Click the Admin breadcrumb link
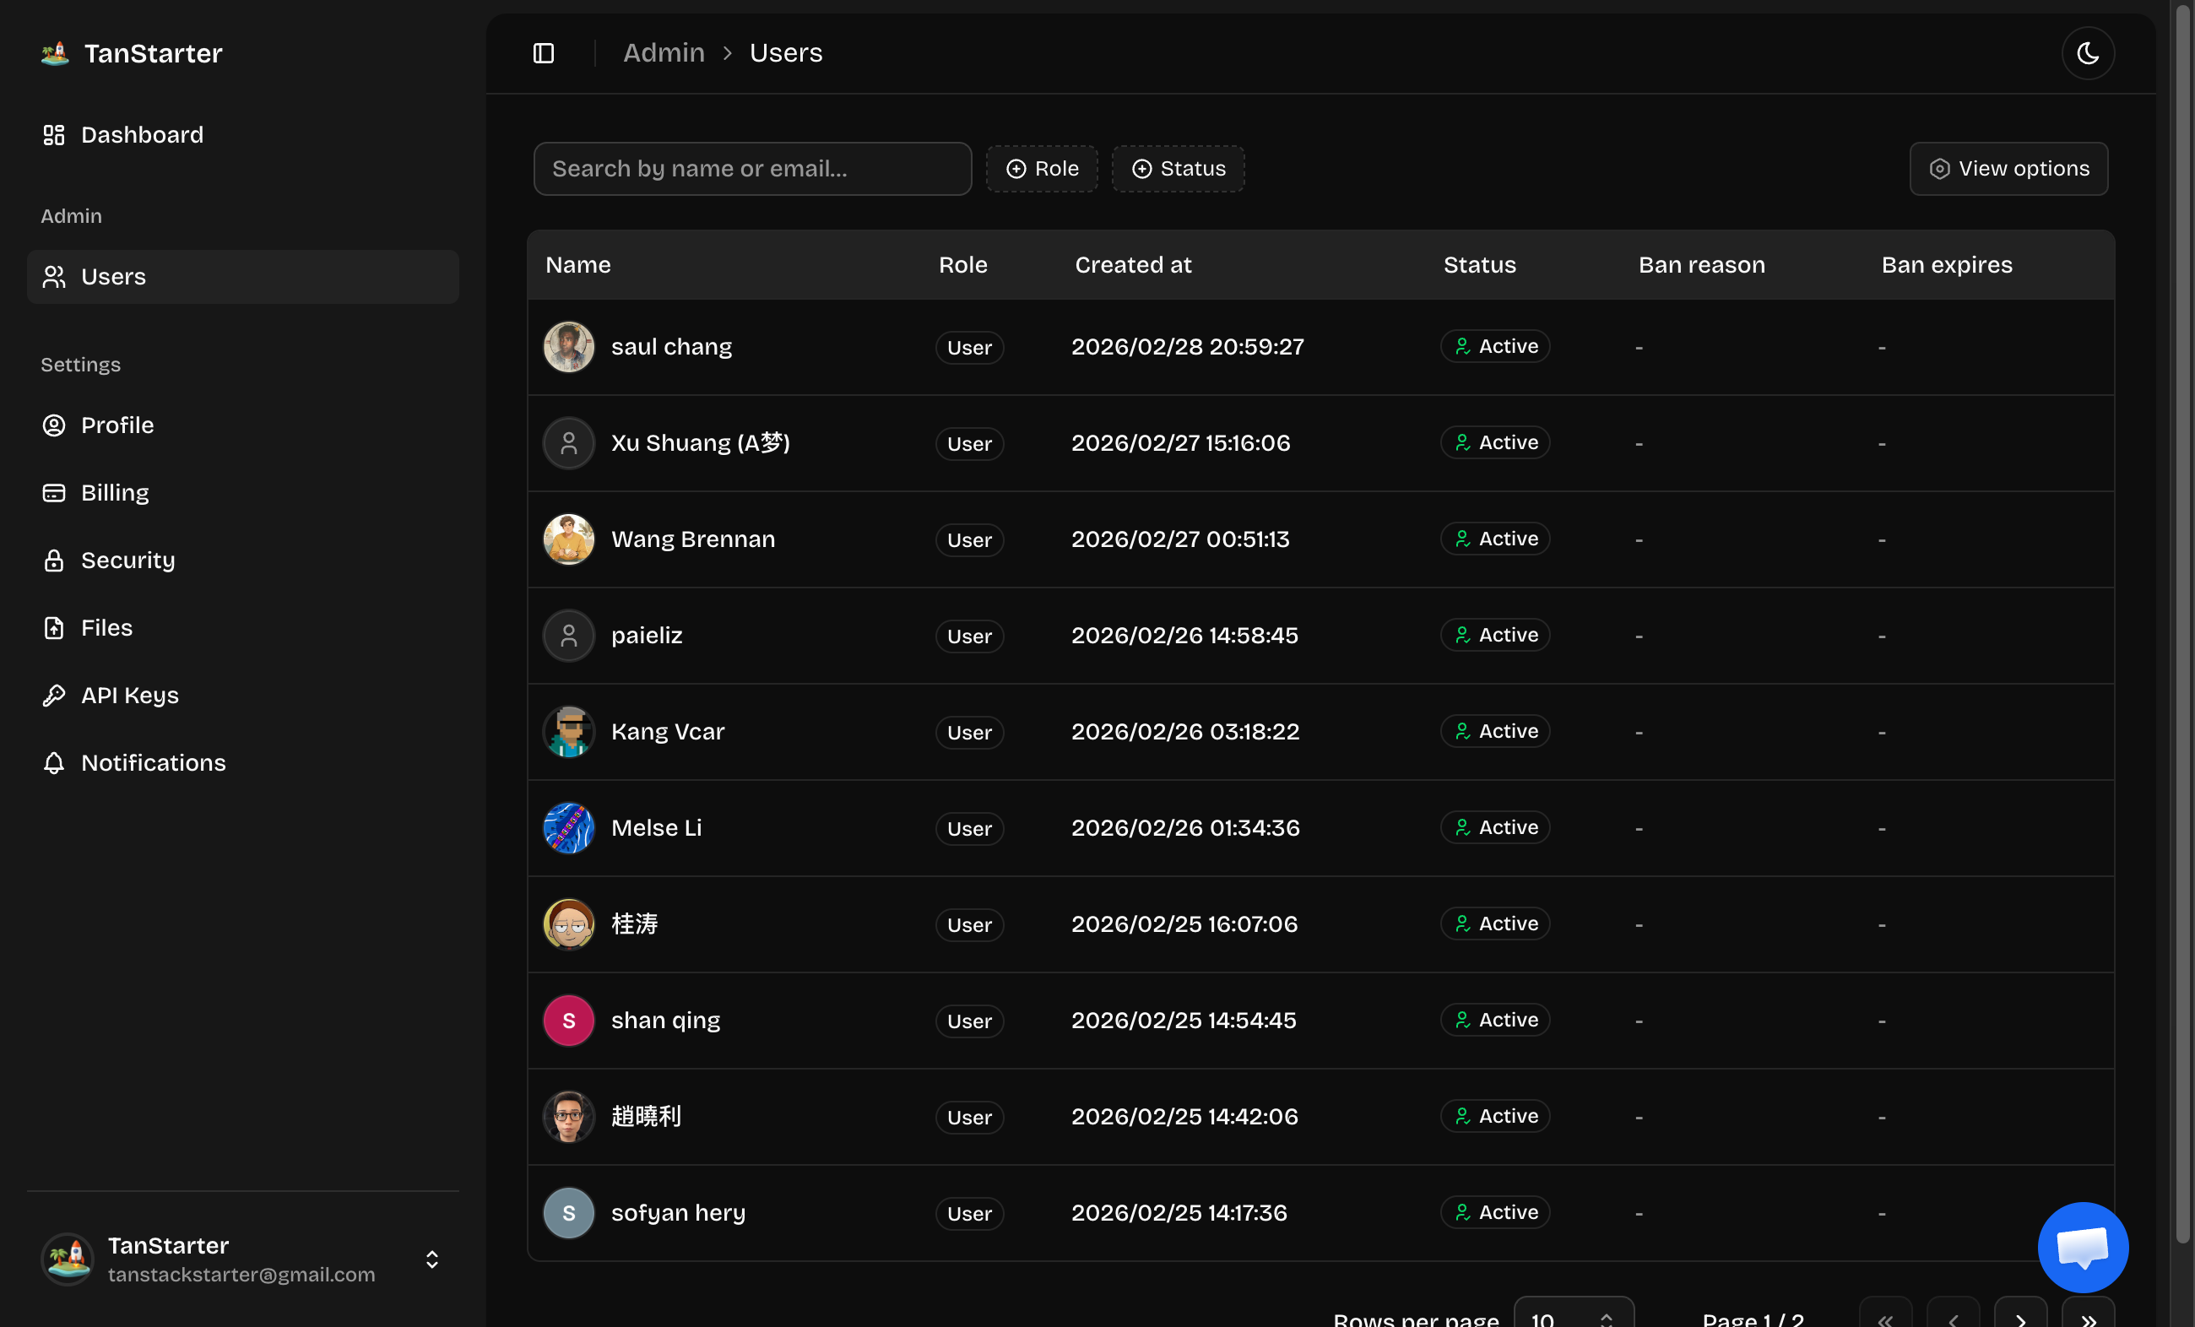This screenshot has width=2195, height=1327. click(664, 53)
